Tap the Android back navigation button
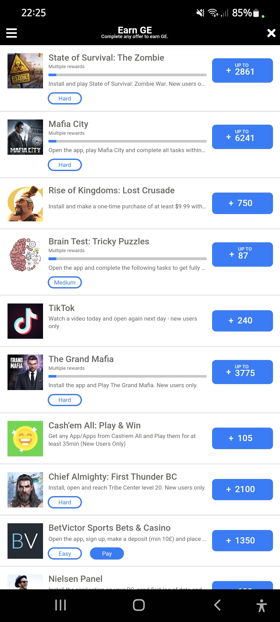Image resolution: width=280 pixels, height=622 pixels. (x=217, y=605)
